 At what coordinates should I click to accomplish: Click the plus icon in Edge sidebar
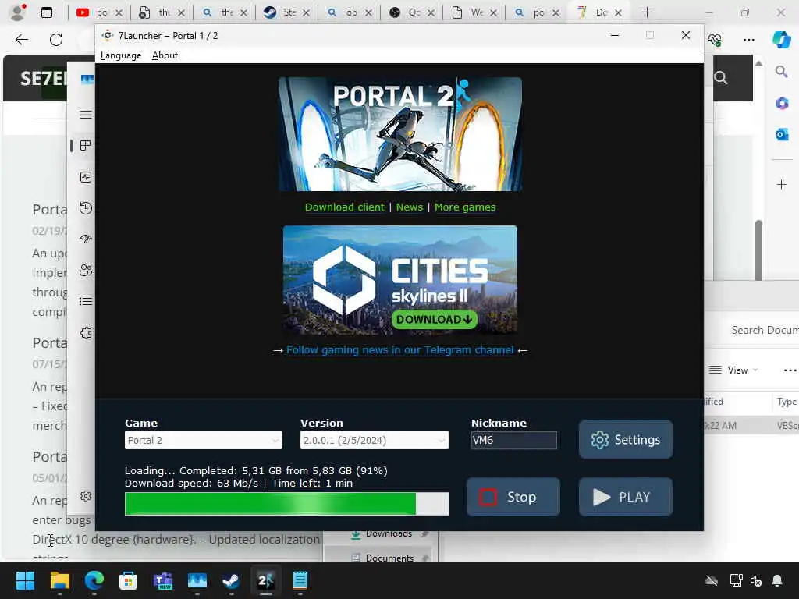[x=782, y=184]
